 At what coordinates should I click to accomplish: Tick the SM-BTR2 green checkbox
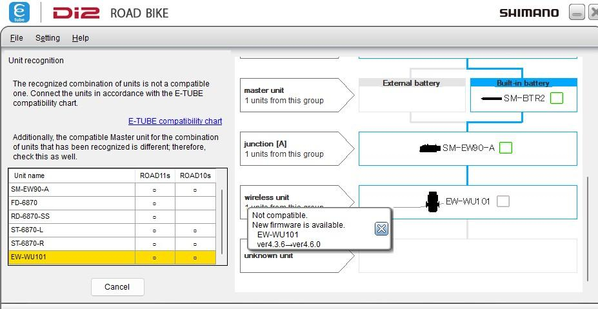coord(557,99)
